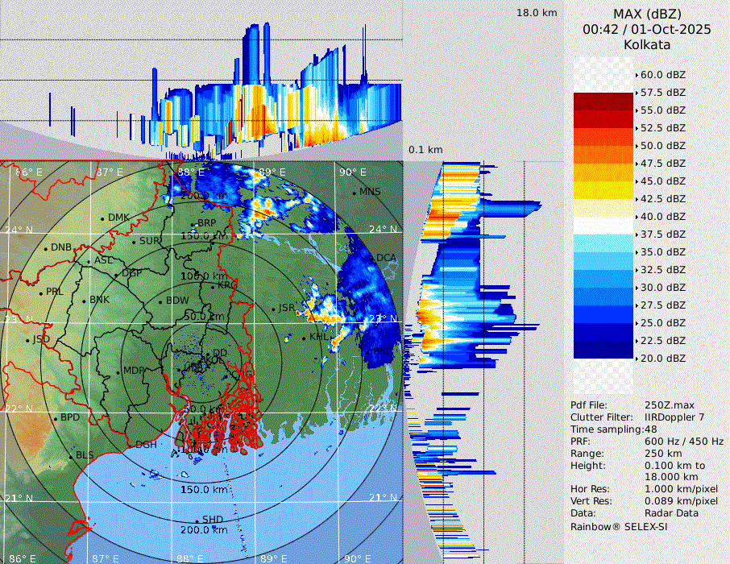Click the 60.0 dBZ legend arrow

[637, 75]
